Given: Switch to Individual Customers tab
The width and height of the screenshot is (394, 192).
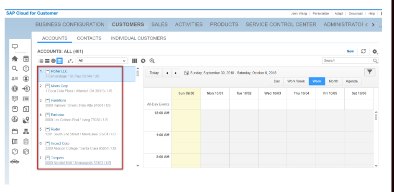Looking at the screenshot, I should tap(139, 38).
